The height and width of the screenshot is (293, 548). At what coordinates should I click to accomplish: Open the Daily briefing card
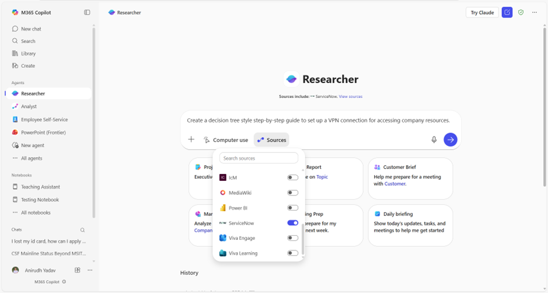coord(410,225)
